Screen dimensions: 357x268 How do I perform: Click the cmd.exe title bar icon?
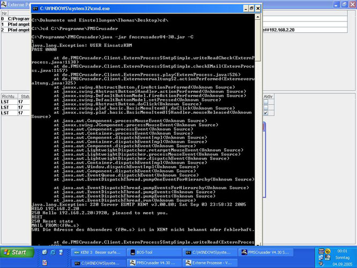(35, 9)
